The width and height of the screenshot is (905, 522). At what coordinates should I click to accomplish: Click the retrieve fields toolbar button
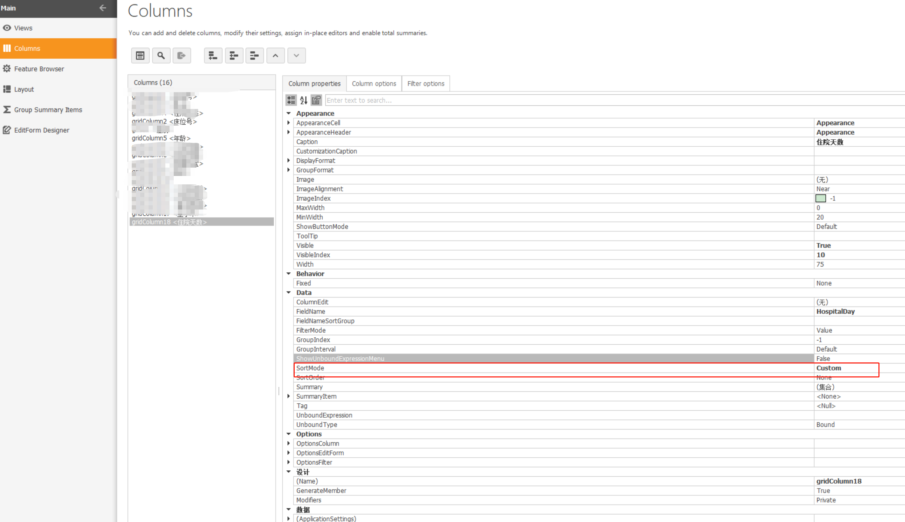[181, 56]
